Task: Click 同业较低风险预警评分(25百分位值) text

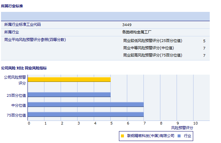Action: tap(152, 41)
